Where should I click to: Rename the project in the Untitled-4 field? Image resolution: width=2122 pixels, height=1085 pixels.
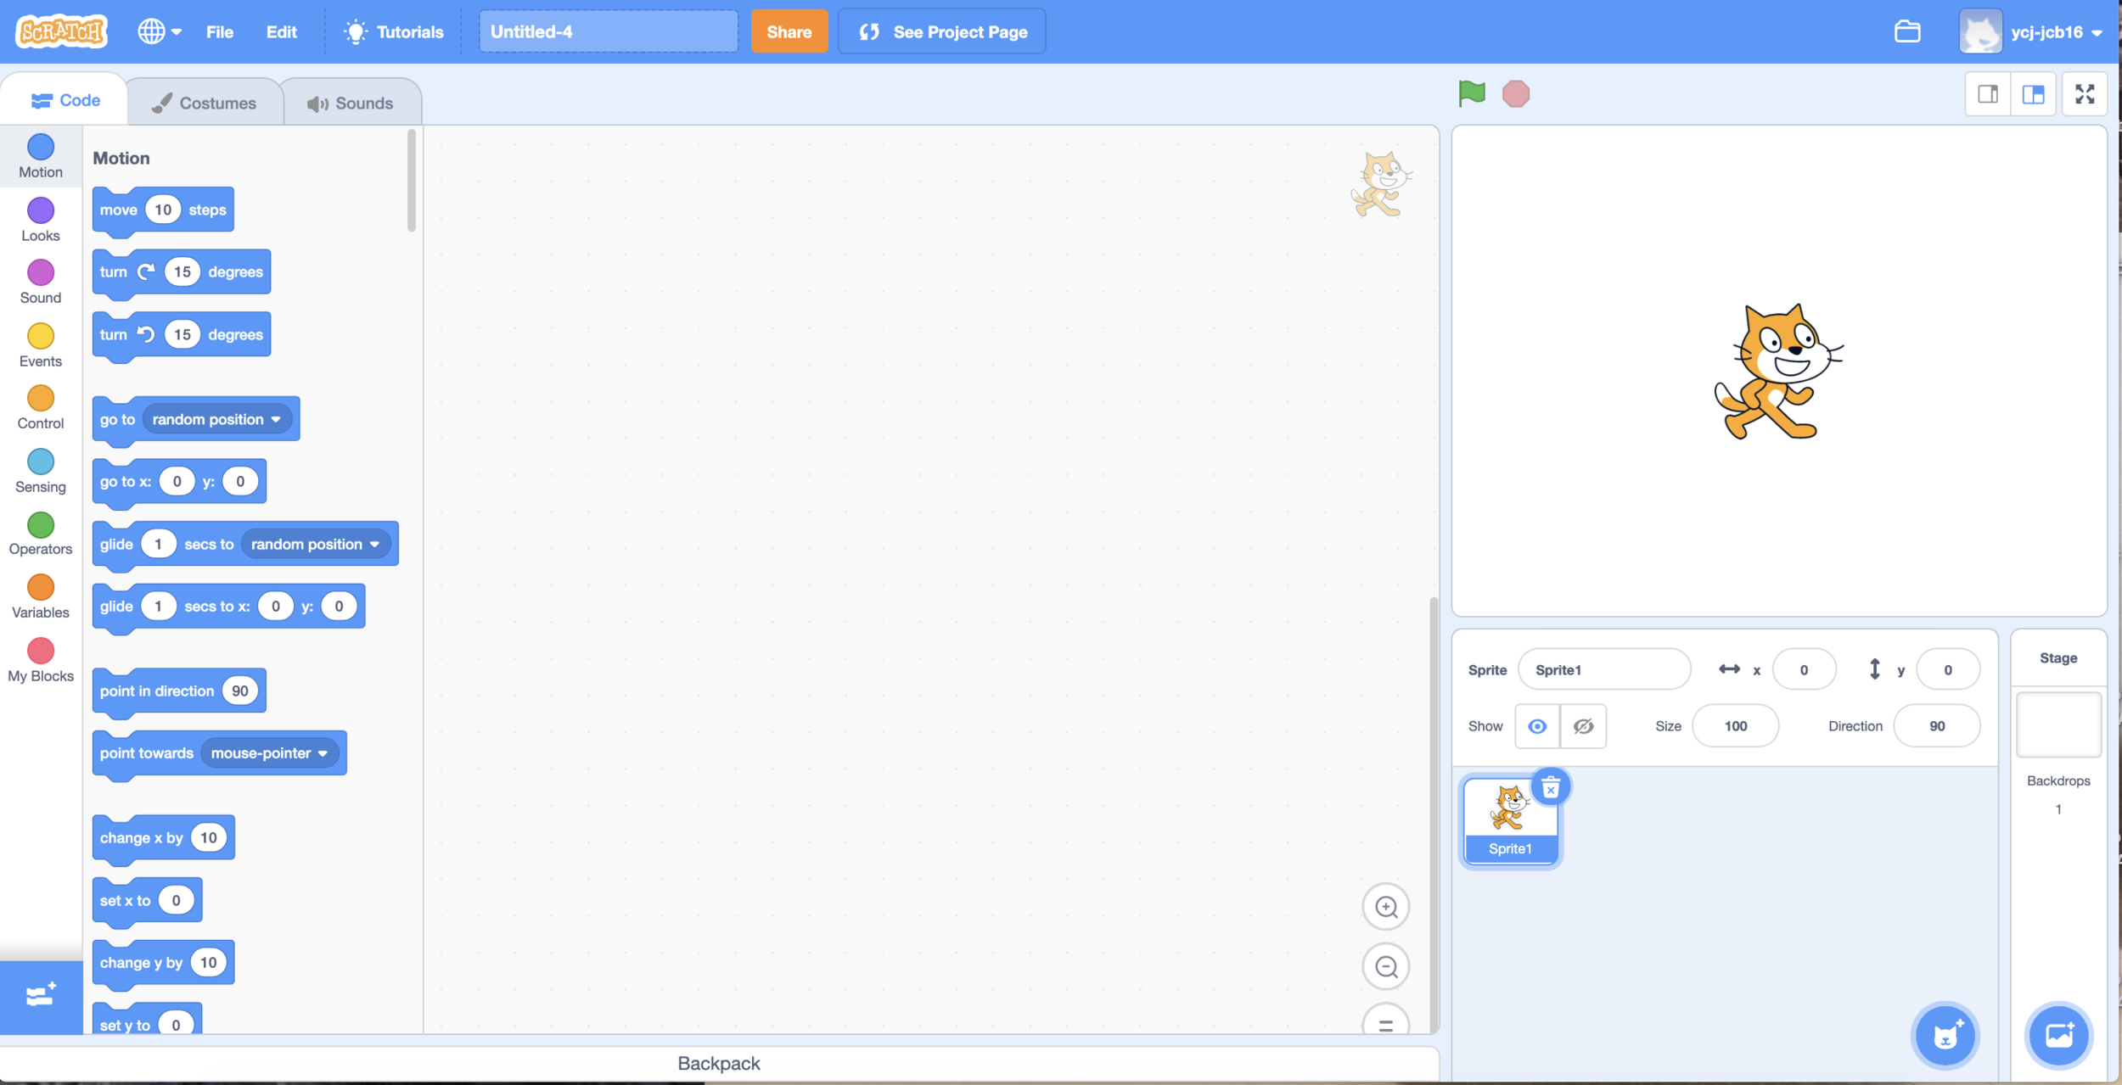pyautogui.click(x=607, y=31)
